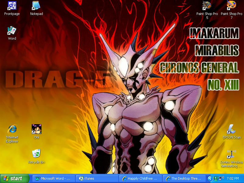244x183 pixels.
Task: Switch to Microsoft Word taskbar button
Action: [x=54, y=178]
